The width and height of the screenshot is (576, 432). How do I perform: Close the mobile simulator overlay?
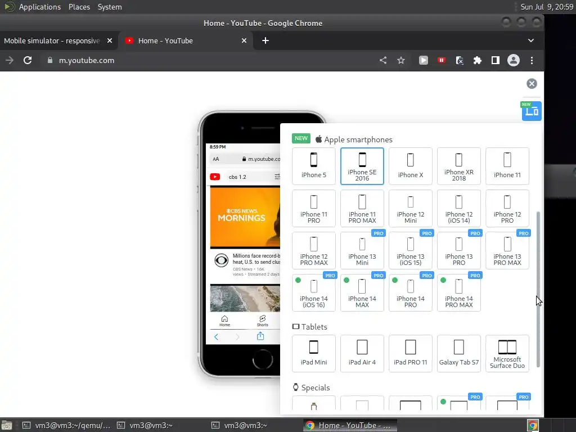532,84
